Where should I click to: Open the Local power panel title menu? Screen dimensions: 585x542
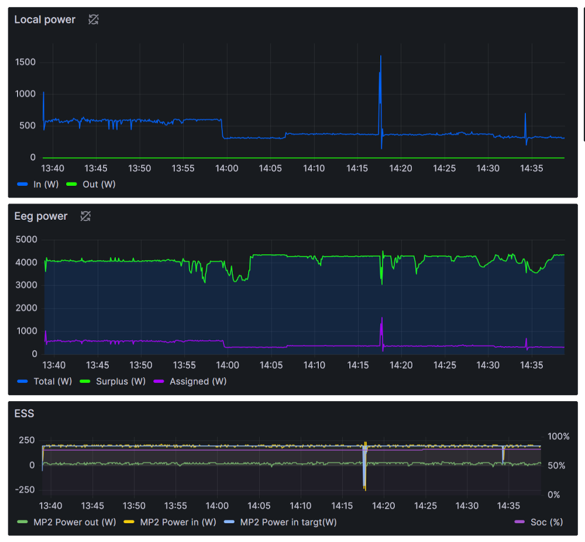point(45,19)
